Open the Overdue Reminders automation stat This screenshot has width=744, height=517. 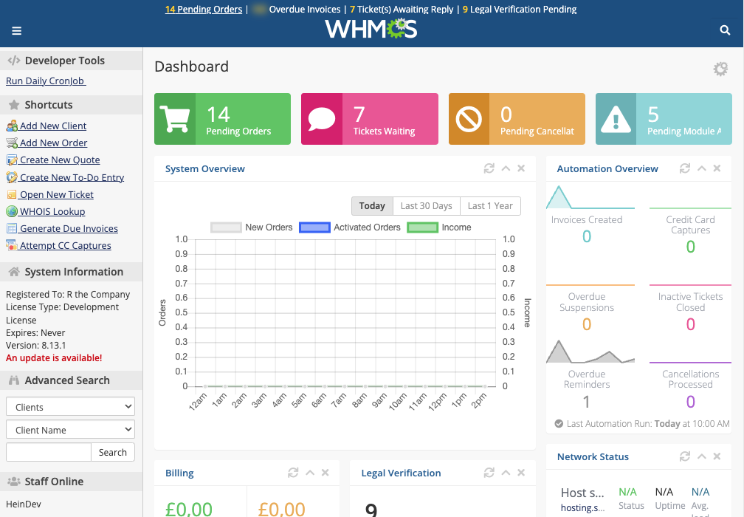click(x=587, y=389)
